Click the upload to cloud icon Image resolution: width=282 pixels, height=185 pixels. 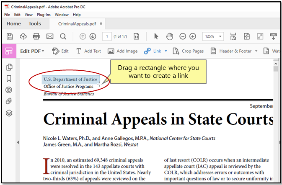pos(23,36)
